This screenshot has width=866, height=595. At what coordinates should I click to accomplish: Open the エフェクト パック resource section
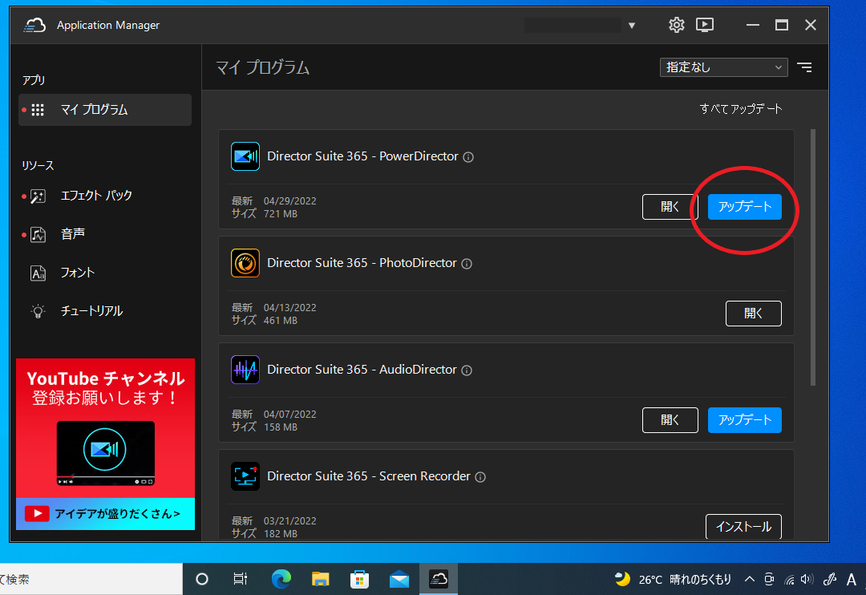point(96,195)
